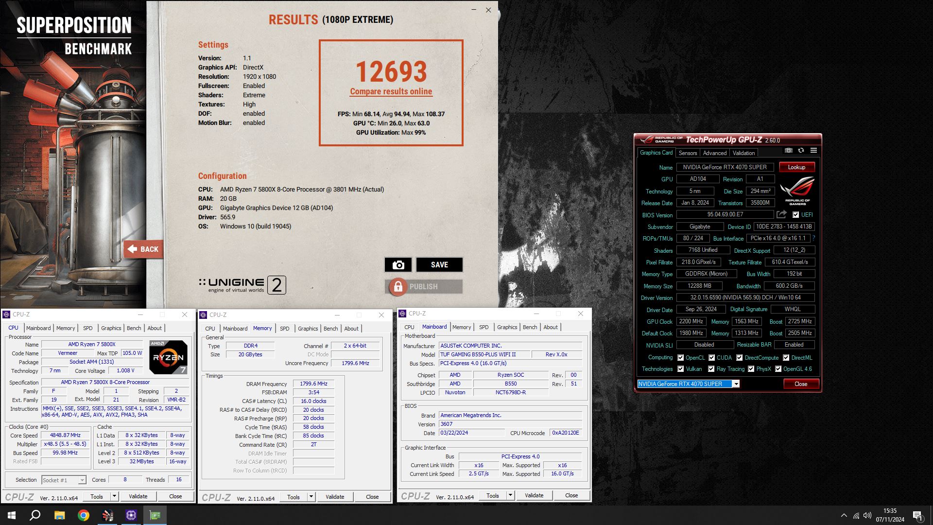Click the BIOS Version field in GPU-Z
Image resolution: width=933 pixels, height=525 pixels.
click(725, 214)
